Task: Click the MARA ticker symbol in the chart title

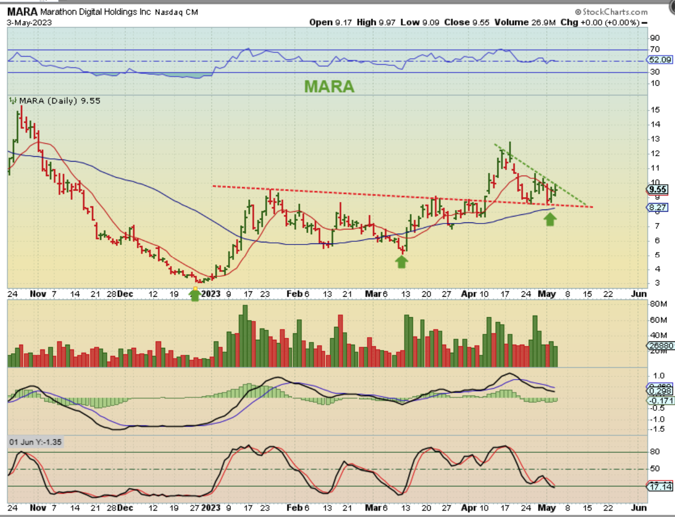Action: pyautogui.click(x=23, y=11)
